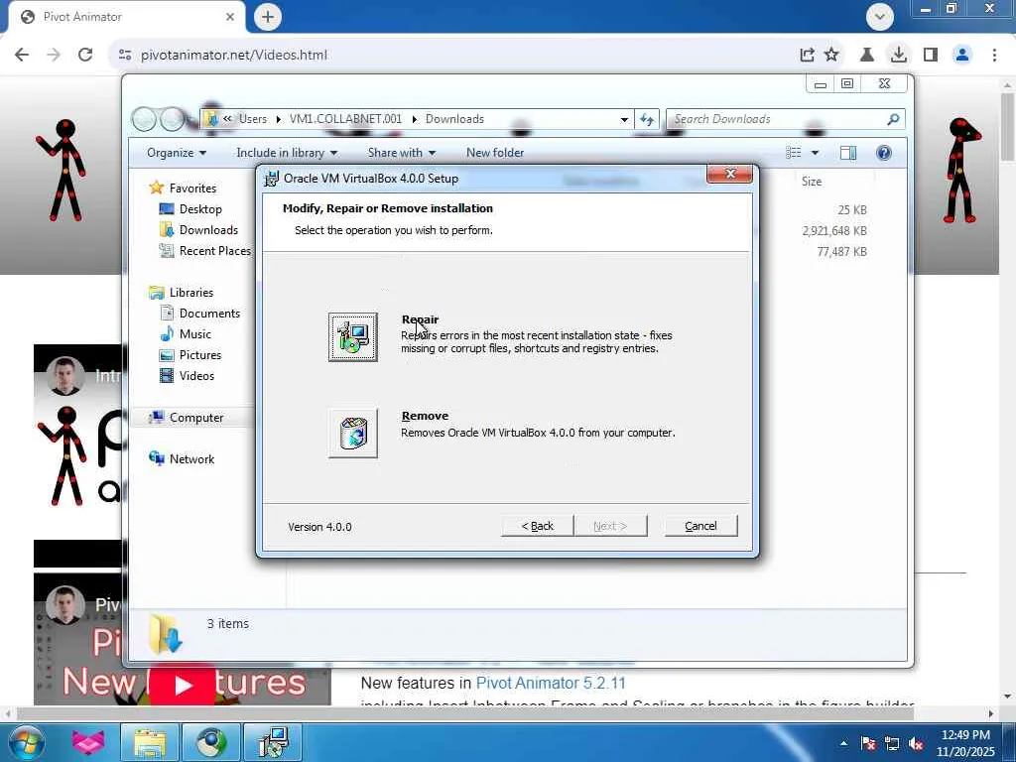Toggle Chrome side panel icon

[931, 56]
